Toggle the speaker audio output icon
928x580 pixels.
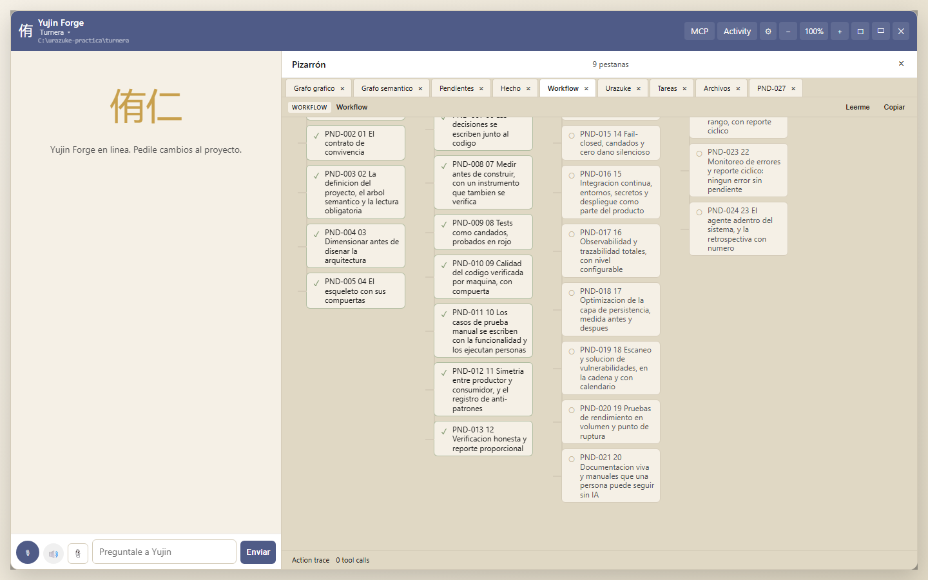coord(53,553)
